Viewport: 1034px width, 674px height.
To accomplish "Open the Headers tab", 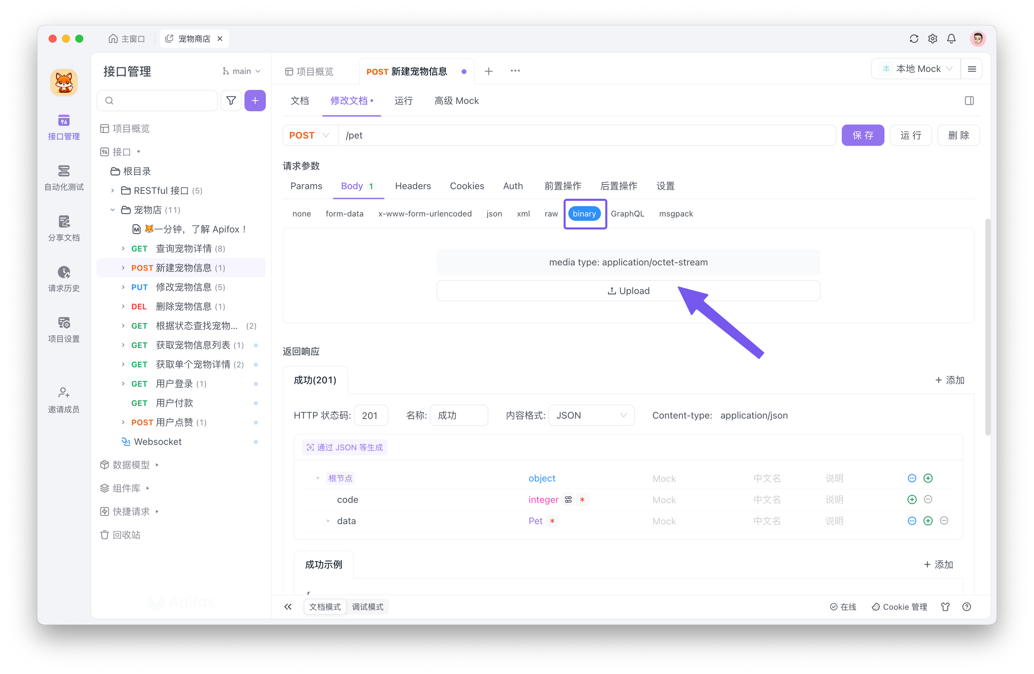I will (x=413, y=186).
